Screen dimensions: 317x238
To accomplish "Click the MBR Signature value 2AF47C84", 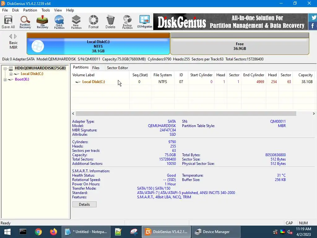I will 167,130.
